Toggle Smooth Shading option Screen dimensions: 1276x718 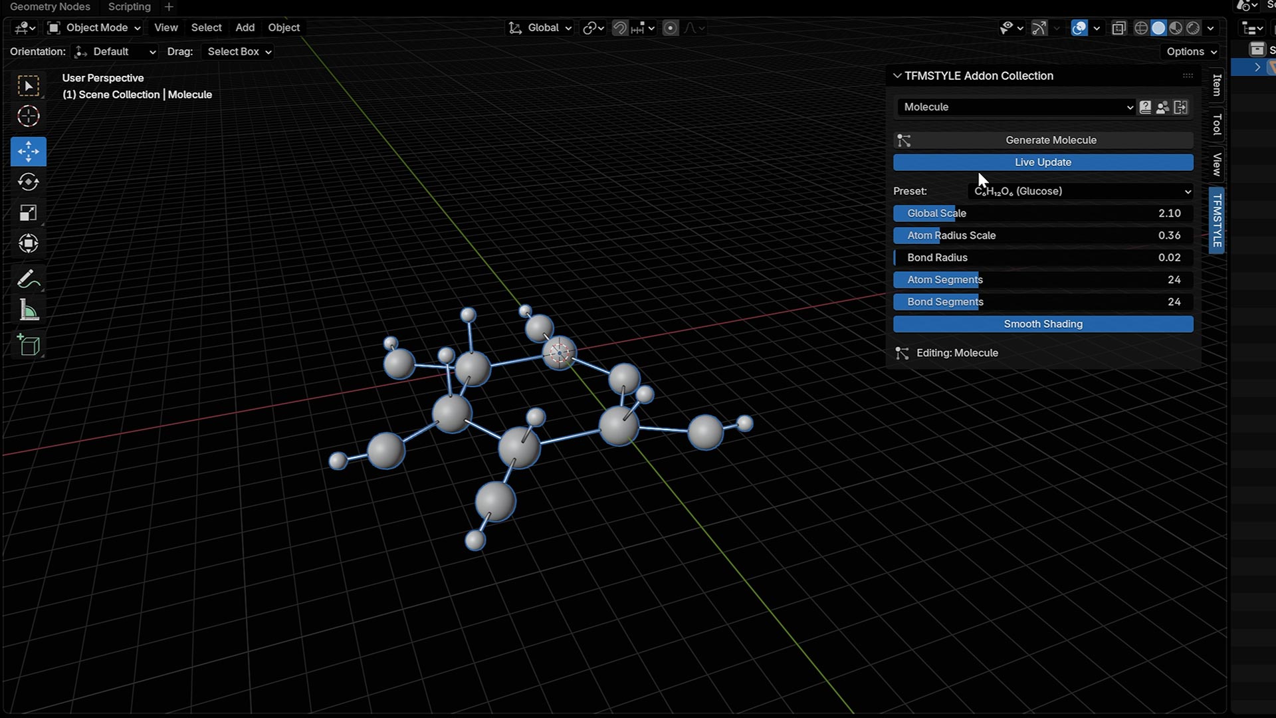point(1042,324)
